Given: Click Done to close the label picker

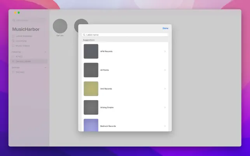Looking at the screenshot, I should (165, 28).
